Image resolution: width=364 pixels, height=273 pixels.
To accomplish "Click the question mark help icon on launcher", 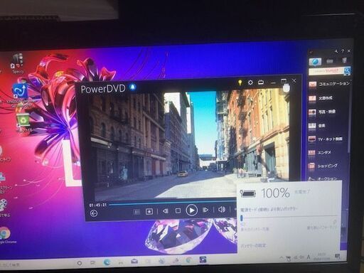I will (343, 51).
